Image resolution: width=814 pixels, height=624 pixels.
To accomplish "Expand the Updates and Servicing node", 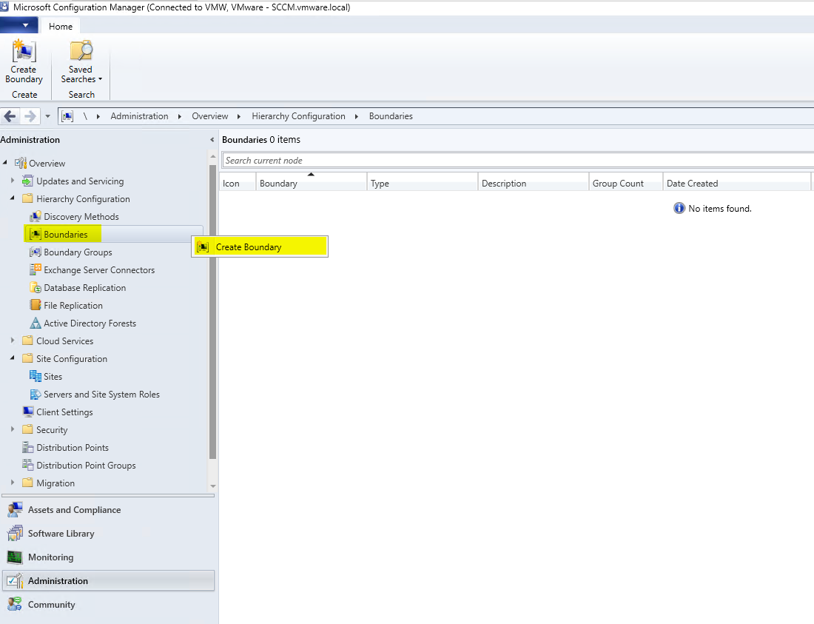I will pos(13,181).
